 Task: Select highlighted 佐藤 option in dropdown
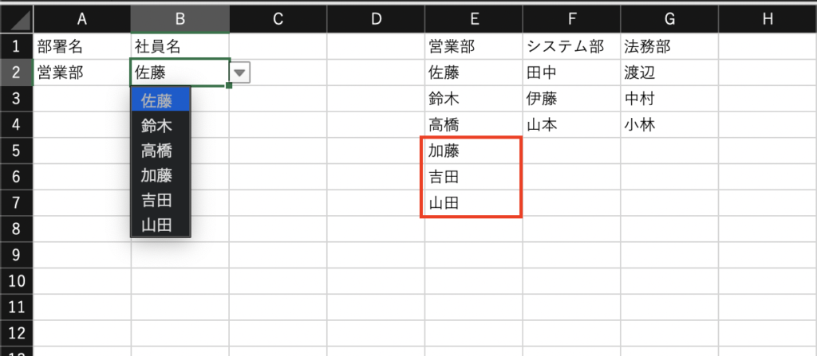[160, 100]
